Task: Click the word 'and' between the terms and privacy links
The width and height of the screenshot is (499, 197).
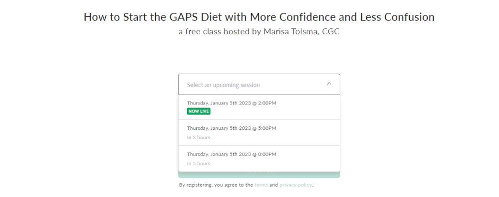Action: point(273,185)
